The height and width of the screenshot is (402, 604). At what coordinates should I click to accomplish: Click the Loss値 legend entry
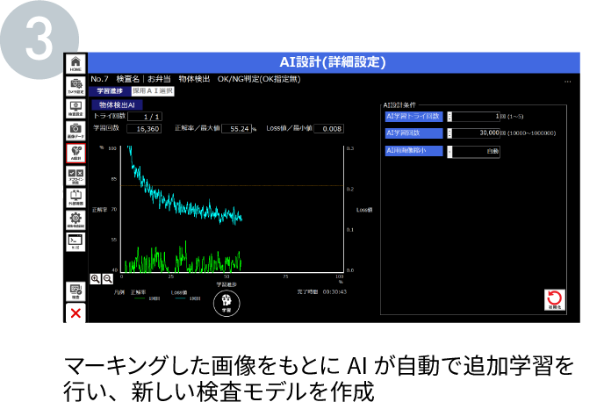[x=185, y=295]
